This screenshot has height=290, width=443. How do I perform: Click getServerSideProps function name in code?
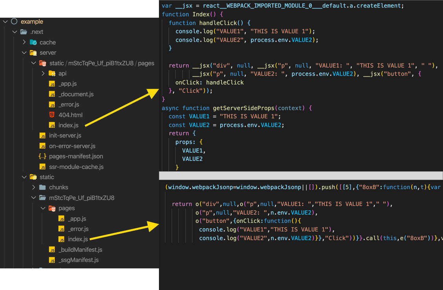click(x=244, y=108)
